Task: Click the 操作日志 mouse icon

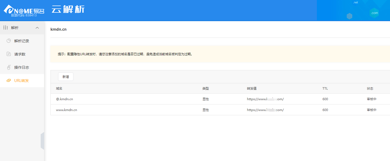Action: (x=9, y=67)
